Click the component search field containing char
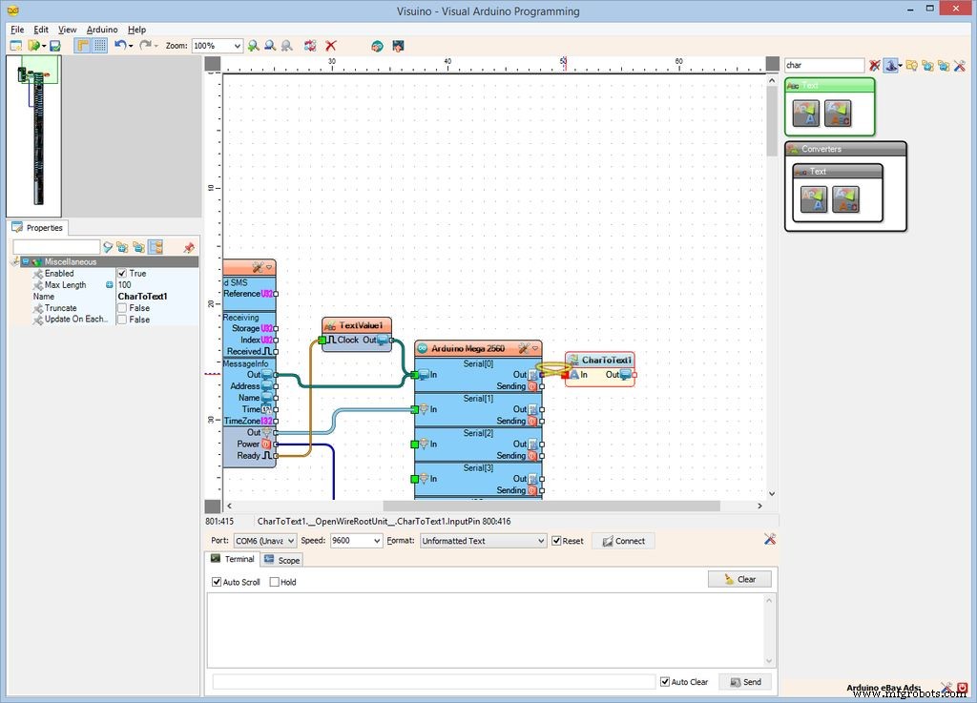The image size is (977, 703). (x=823, y=66)
